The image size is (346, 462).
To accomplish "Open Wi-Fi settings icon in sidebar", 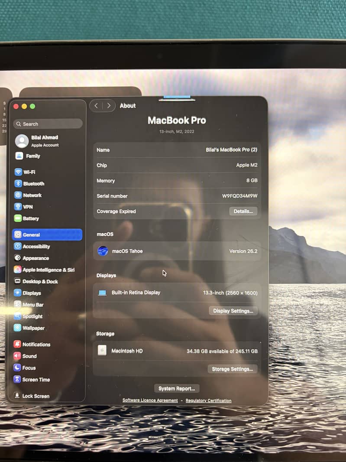I will point(18,172).
